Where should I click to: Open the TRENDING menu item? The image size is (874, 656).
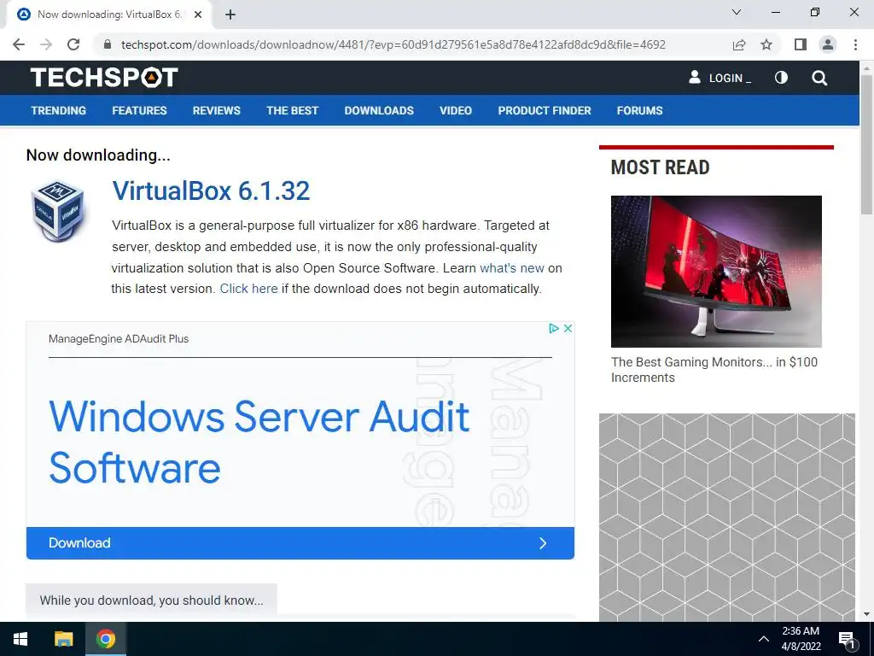click(59, 110)
